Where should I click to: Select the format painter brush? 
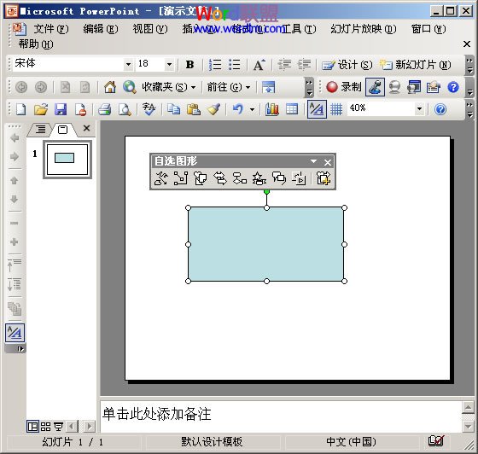tap(213, 109)
